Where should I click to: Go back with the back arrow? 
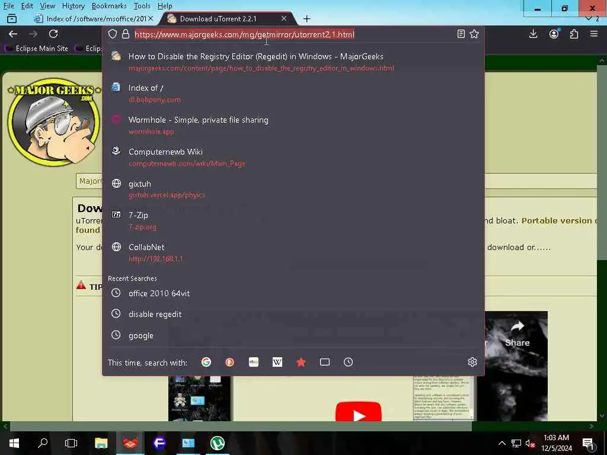(13, 34)
